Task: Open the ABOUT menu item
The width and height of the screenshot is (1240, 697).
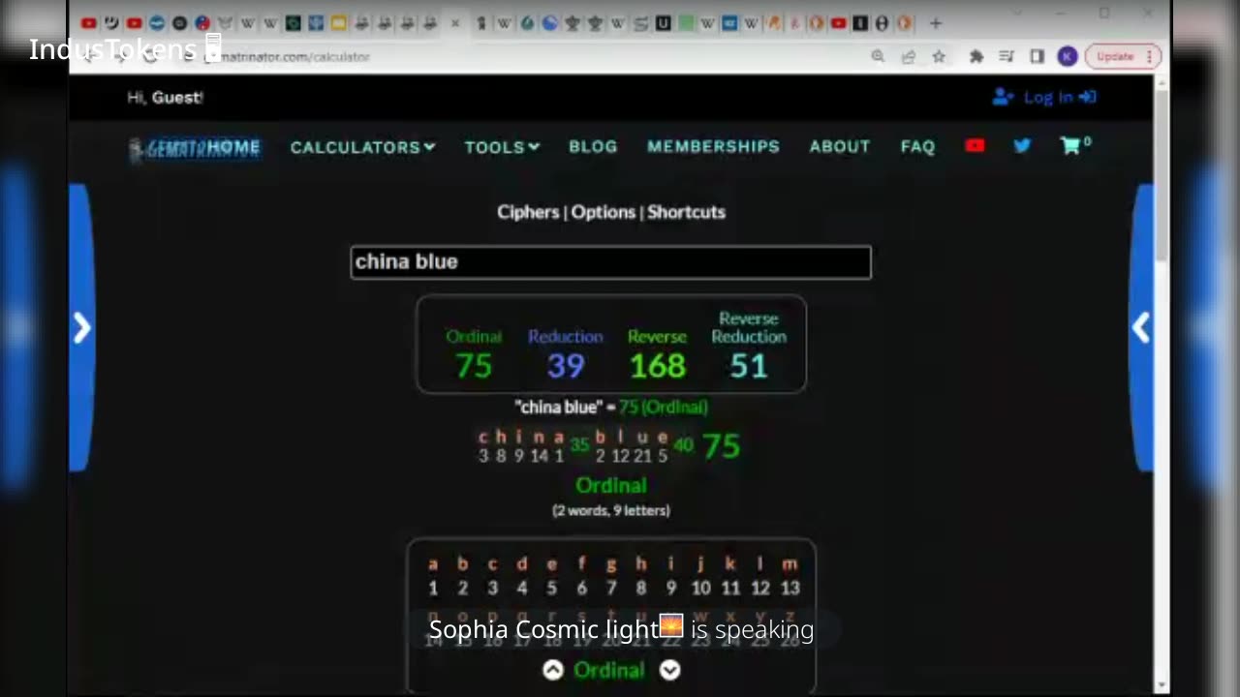Action: [840, 146]
